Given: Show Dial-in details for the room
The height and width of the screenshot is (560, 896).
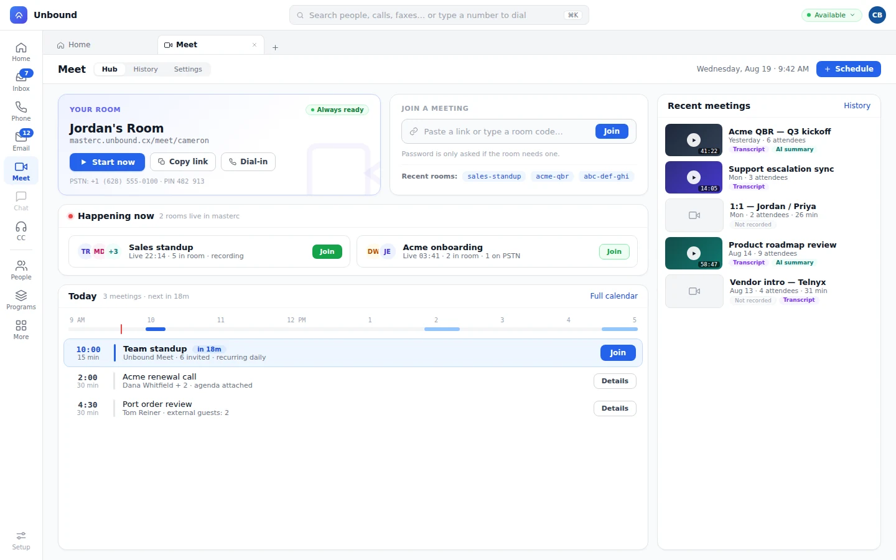Looking at the screenshot, I should click(248, 162).
